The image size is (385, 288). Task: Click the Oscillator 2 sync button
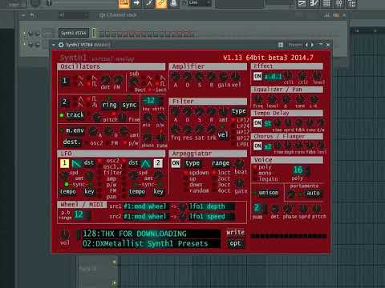click(x=129, y=105)
